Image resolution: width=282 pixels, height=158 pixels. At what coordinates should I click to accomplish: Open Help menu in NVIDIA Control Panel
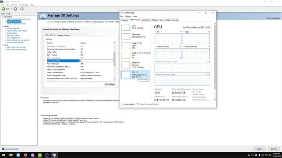point(31,5)
